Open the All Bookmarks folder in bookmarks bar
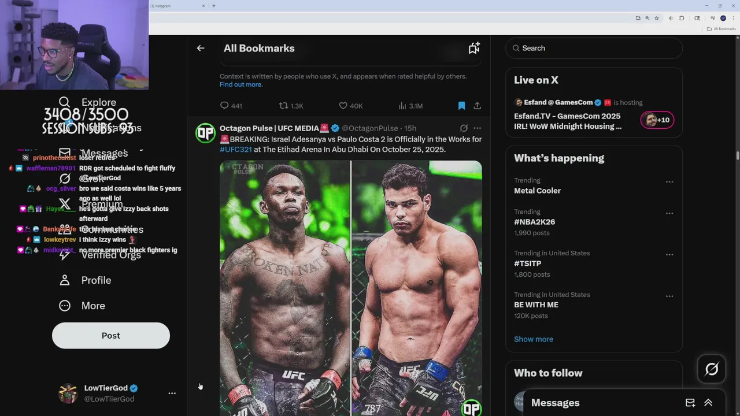Viewport: 740px width, 416px height. (721, 29)
